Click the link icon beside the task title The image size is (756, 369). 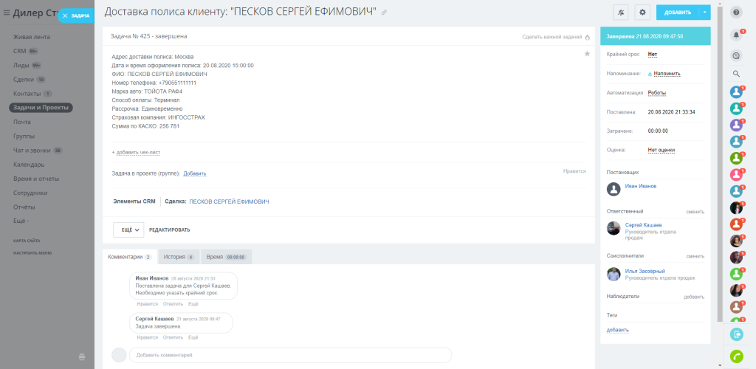tap(384, 13)
